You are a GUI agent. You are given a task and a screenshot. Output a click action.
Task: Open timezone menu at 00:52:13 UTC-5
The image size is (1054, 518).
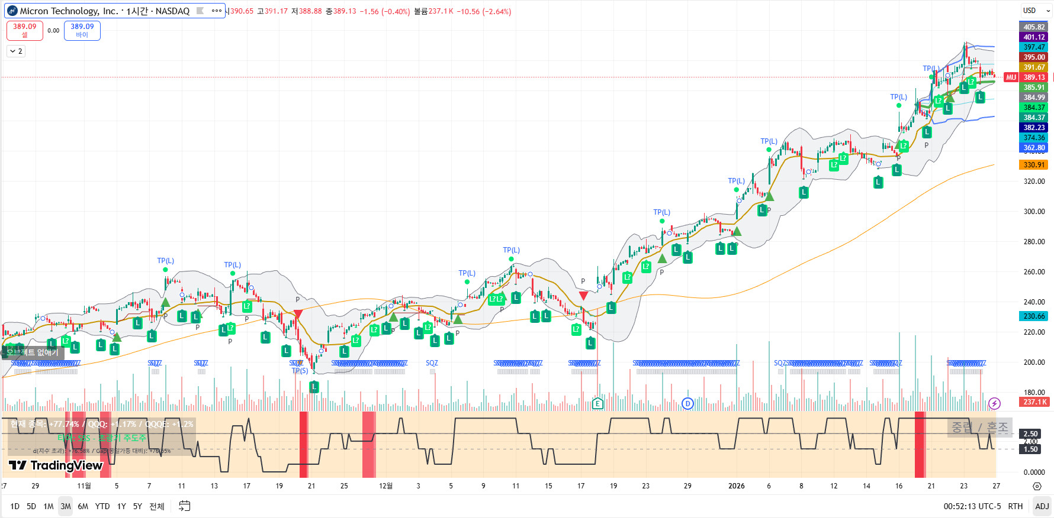coord(972,506)
